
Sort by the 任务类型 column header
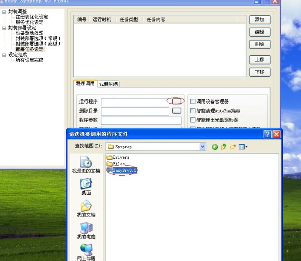pos(129,20)
